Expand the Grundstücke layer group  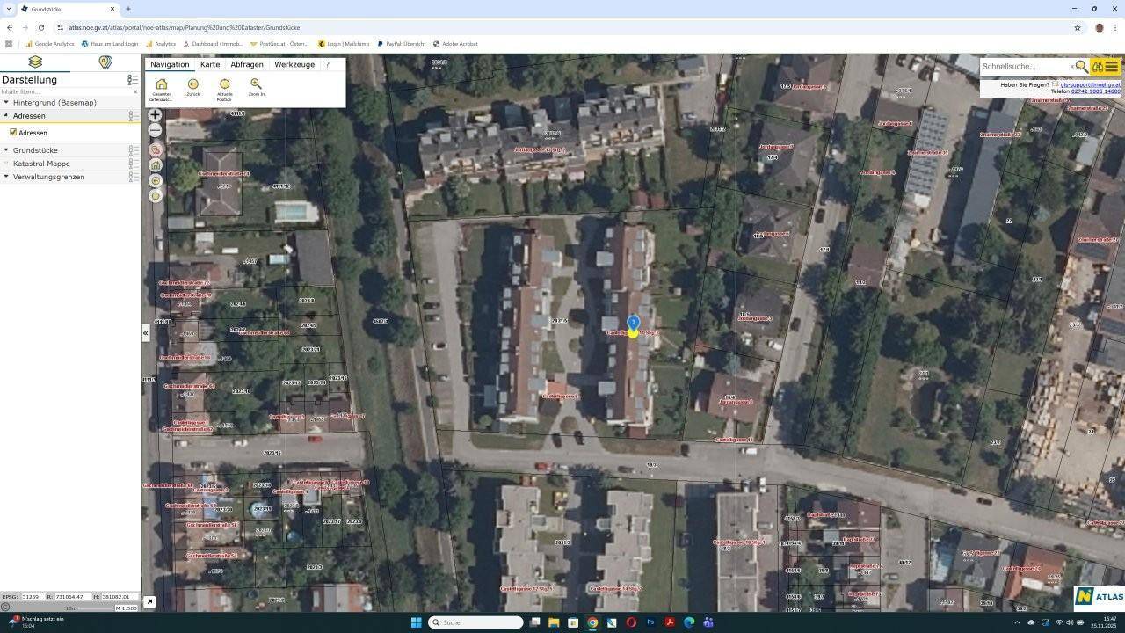[6, 150]
